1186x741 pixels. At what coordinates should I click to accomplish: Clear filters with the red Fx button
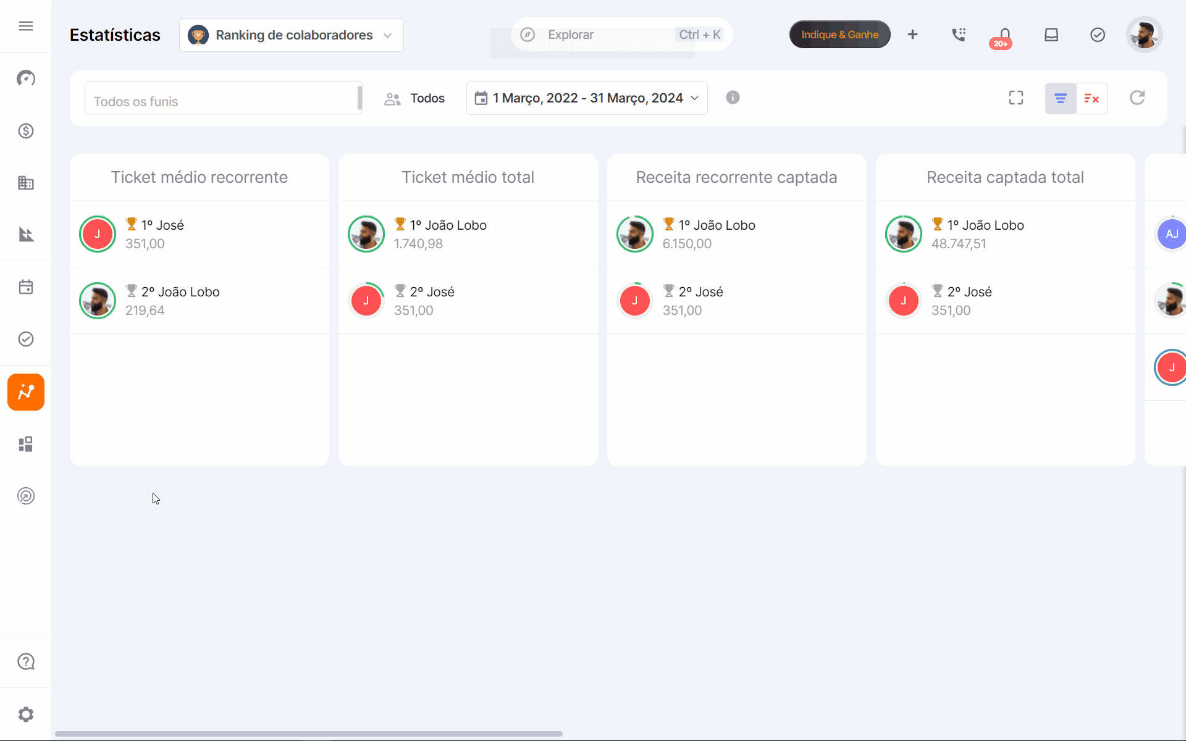(1091, 98)
